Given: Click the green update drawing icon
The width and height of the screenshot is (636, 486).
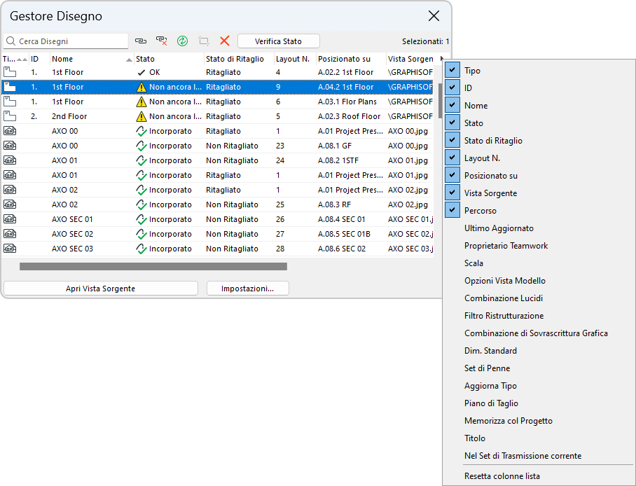Looking at the screenshot, I should point(183,41).
